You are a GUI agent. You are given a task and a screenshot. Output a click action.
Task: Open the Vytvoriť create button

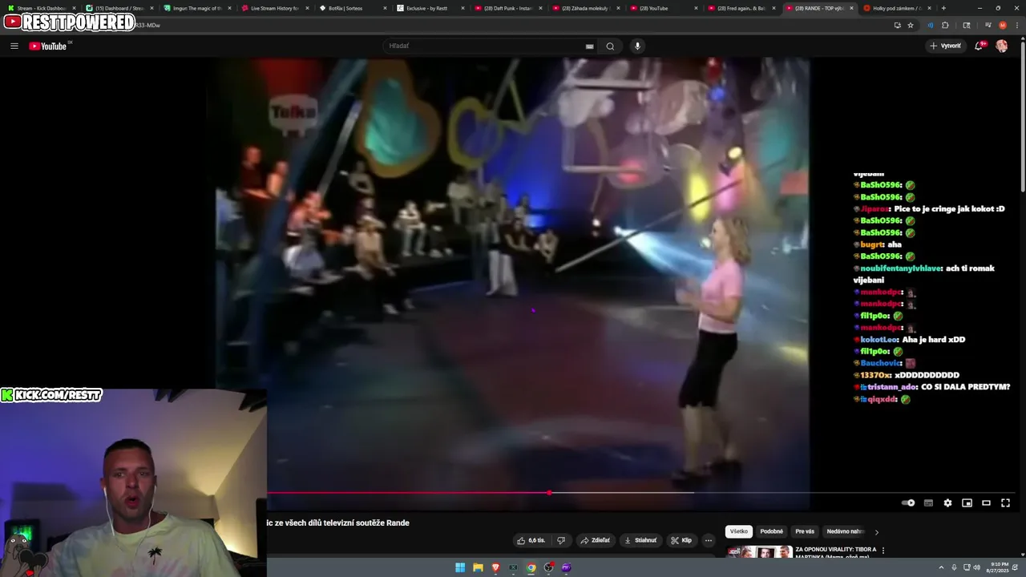945,46
